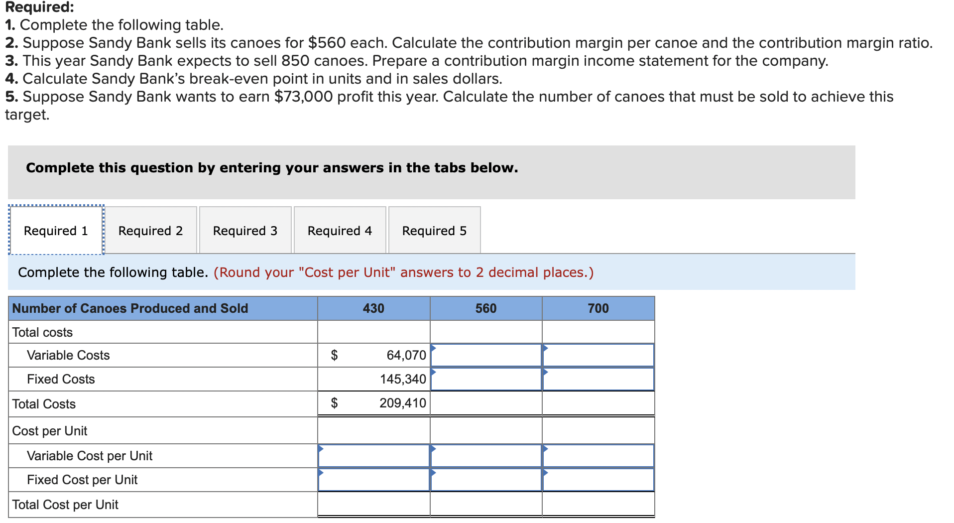
Task: Select the Fixed Costs input under 560 column
Action: coord(485,379)
